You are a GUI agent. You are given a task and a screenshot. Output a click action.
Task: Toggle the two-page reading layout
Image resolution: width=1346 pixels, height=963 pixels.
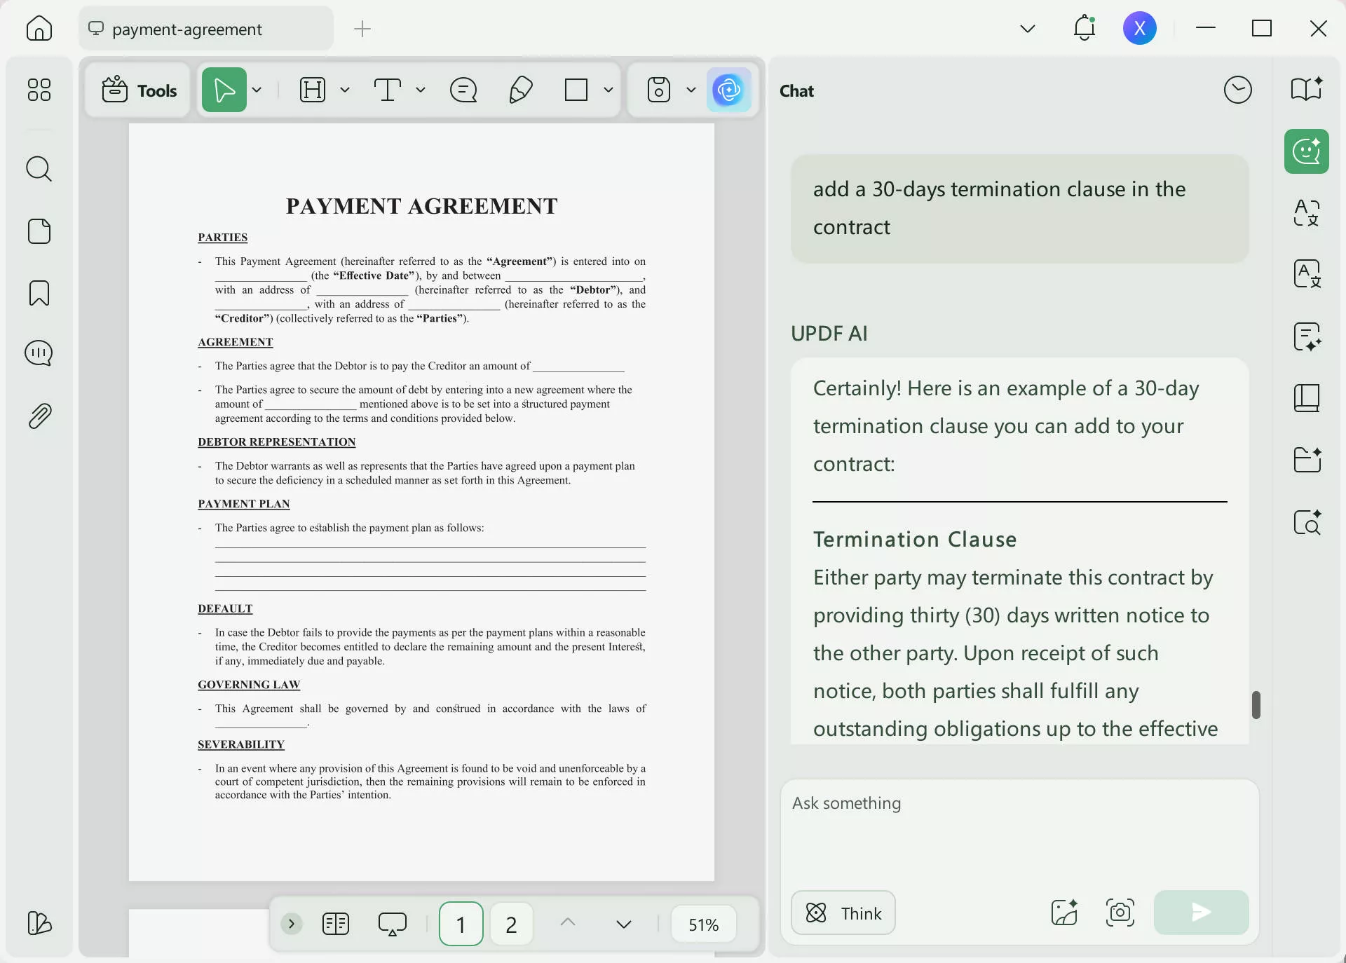coord(336,924)
